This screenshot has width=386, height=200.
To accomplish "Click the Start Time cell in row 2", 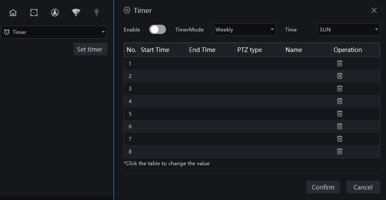I will click(x=163, y=76).
